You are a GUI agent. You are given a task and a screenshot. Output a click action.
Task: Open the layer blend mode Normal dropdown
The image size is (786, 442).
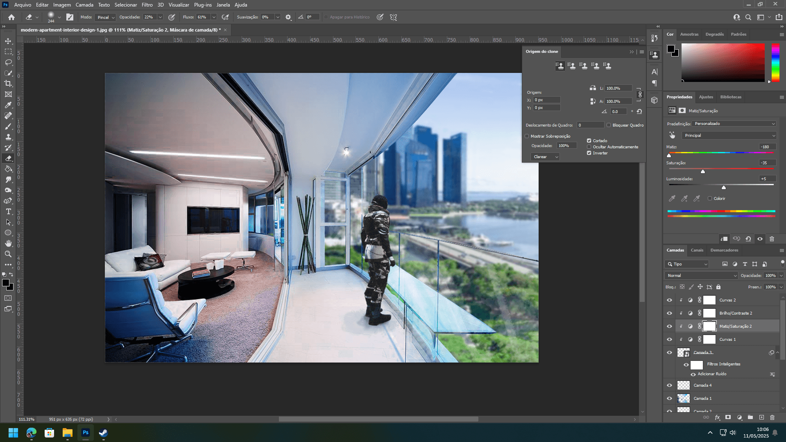pyautogui.click(x=701, y=276)
